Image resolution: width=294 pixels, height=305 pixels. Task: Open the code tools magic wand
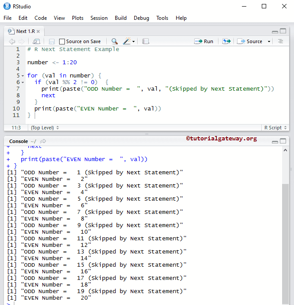127,41
